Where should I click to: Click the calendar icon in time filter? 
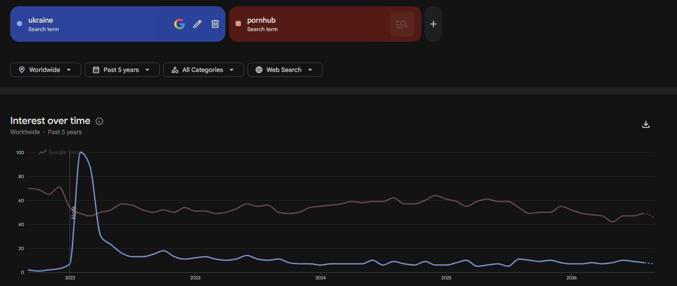(96, 70)
